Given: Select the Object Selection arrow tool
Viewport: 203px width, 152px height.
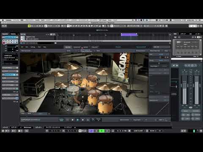Looking at the screenshot, I should click(x=68, y=26).
